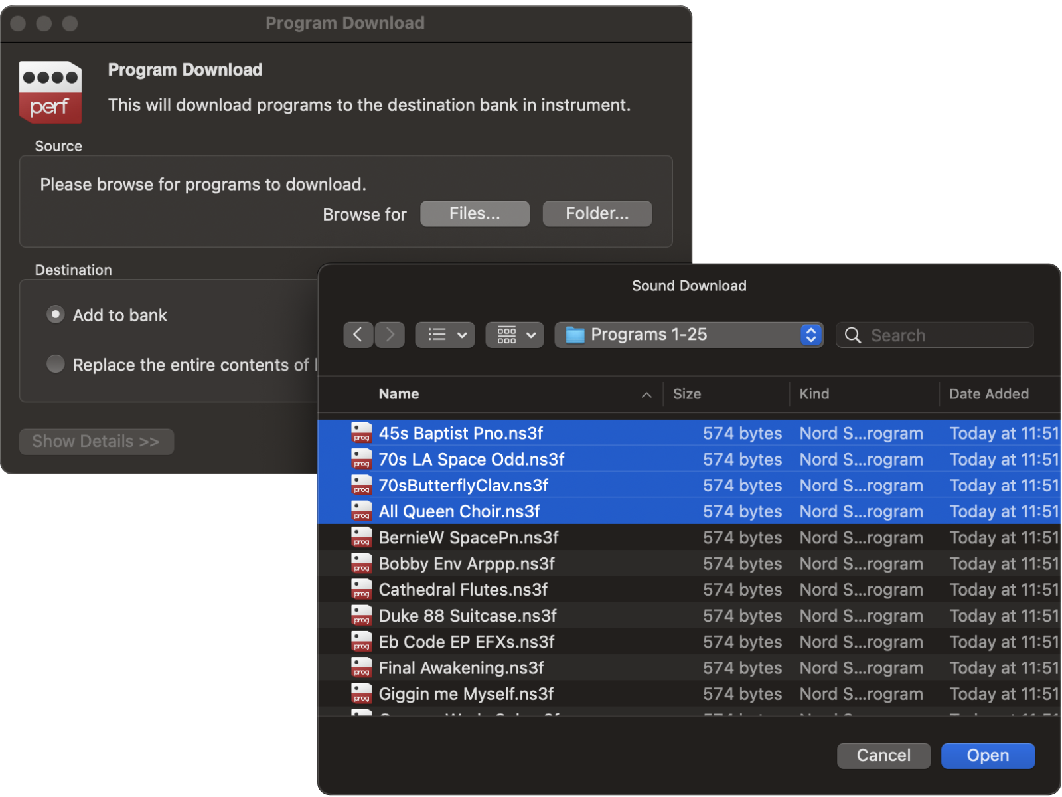Select the file name Cathedral Flutes.ns3f
Viewport: 1062px width, 797px height.
463,589
